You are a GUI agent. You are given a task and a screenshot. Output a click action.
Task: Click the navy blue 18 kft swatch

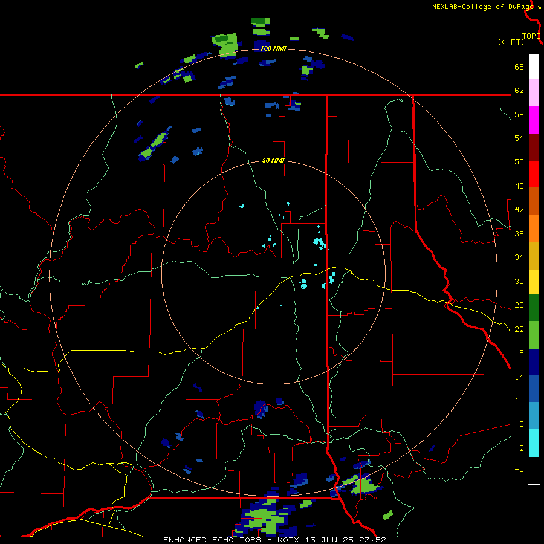pyautogui.click(x=534, y=362)
